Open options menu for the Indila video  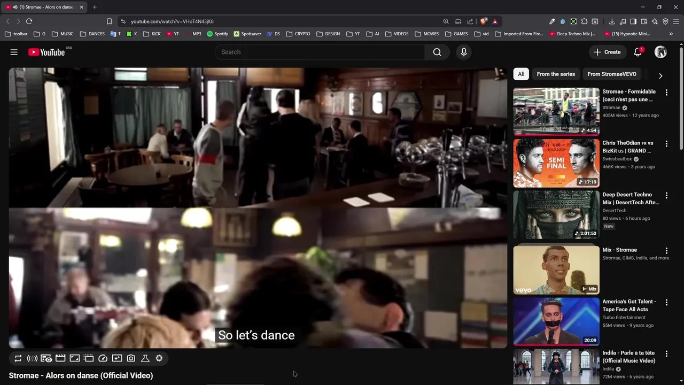tap(666, 354)
